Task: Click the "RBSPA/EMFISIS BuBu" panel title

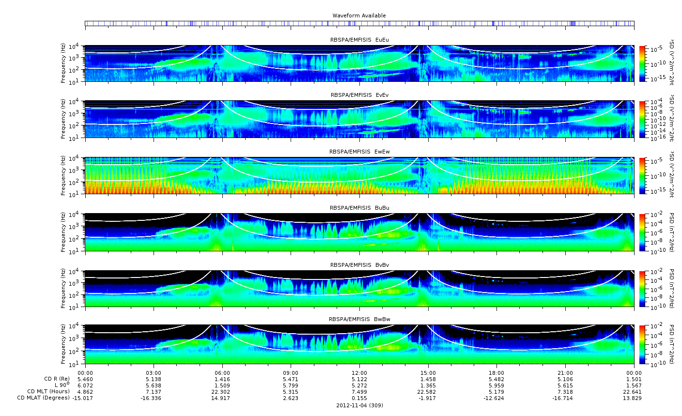Action: tap(359, 208)
